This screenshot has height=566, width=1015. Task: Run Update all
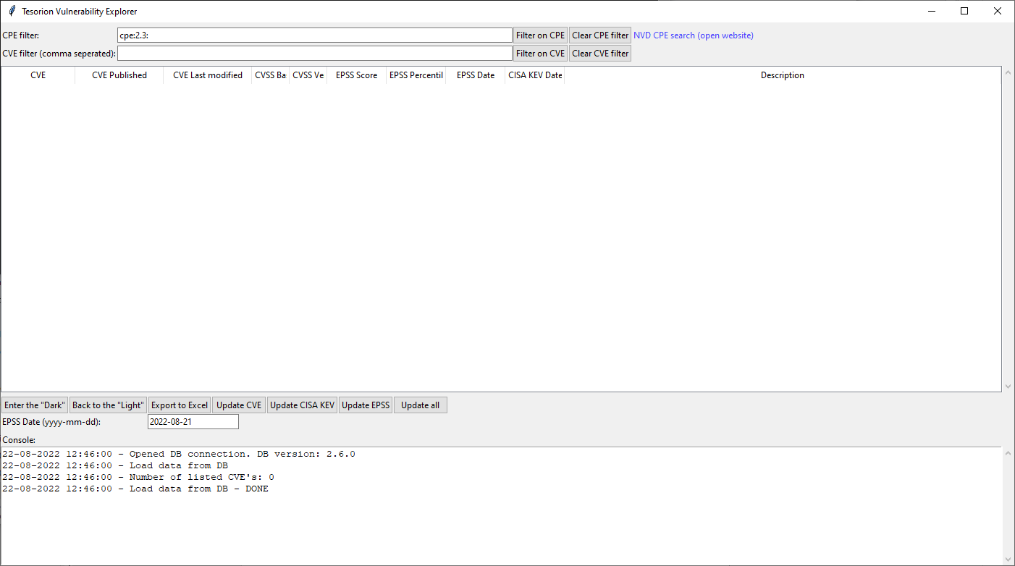pyautogui.click(x=420, y=405)
